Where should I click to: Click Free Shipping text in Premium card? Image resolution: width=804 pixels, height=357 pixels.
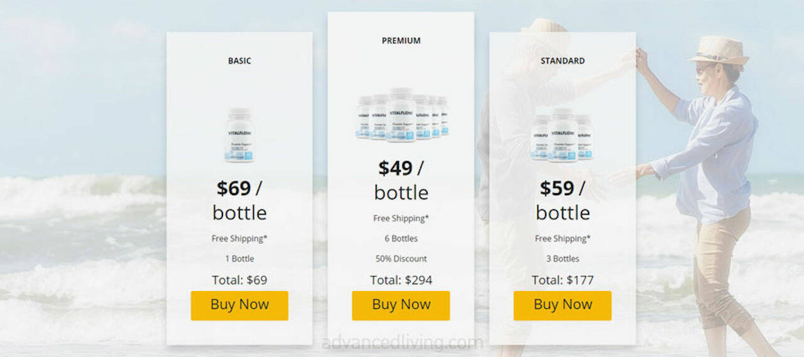point(401,218)
